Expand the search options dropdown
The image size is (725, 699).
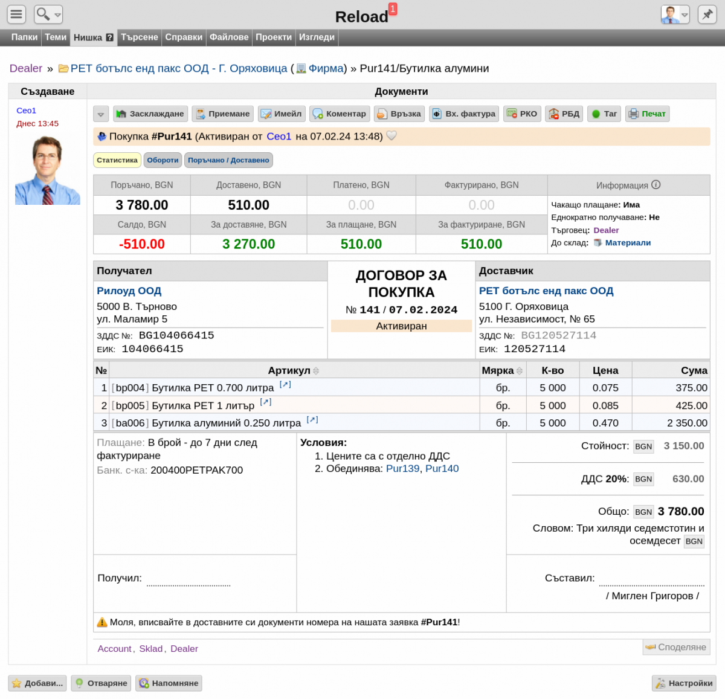[57, 14]
